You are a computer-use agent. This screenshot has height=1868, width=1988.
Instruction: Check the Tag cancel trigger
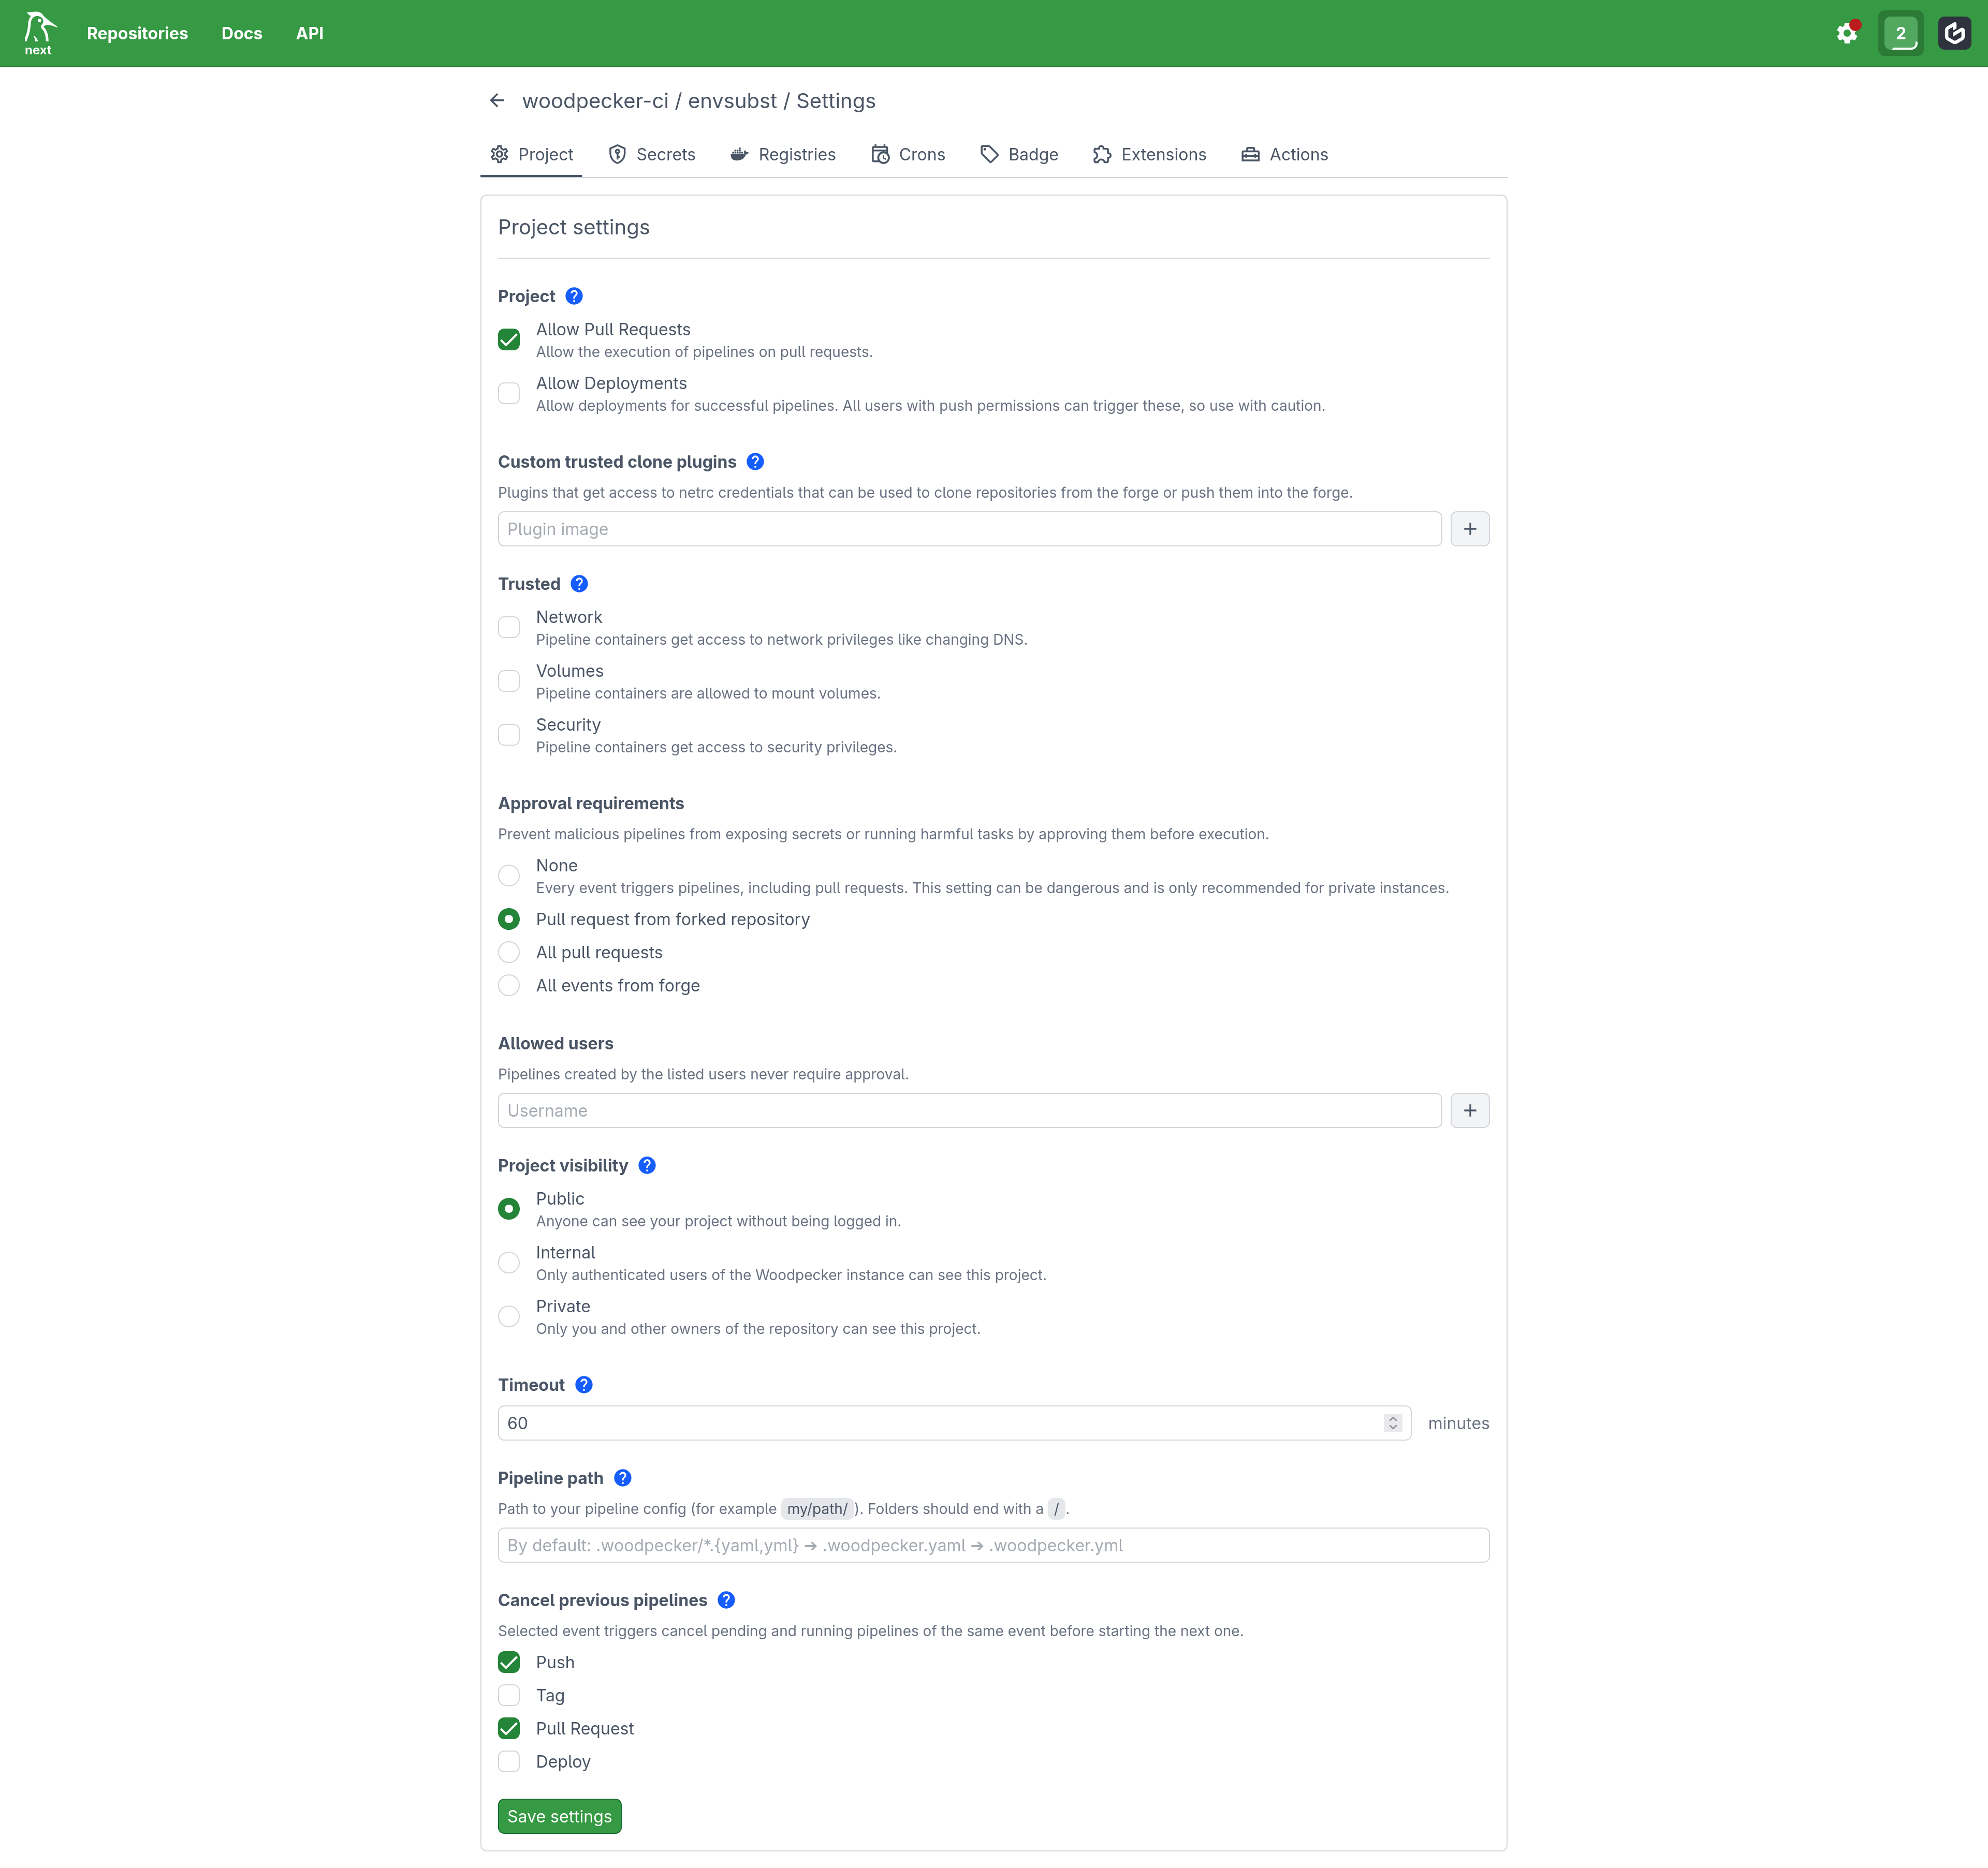click(x=509, y=1695)
